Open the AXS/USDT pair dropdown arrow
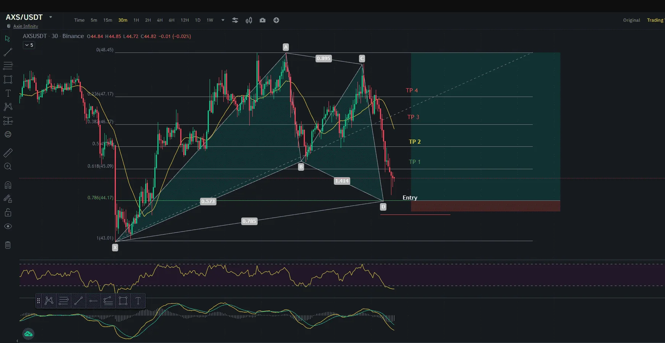665x343 pixels. tap(51, 17)
